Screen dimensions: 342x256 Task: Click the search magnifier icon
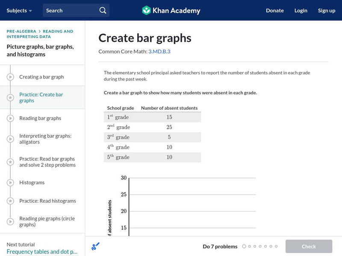103,10
